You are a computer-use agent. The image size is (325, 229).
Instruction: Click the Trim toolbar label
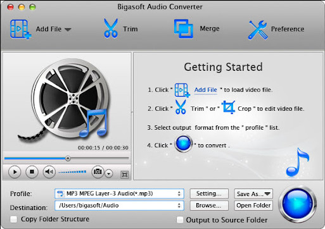131,29
